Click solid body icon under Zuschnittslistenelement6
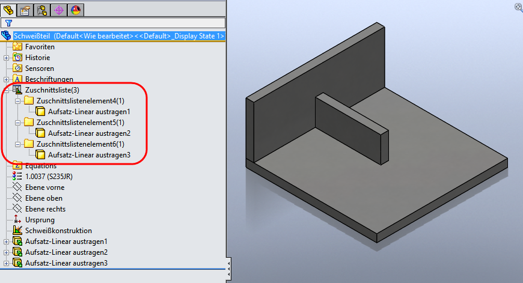Screen dimensions: 523x283 [x=40, y=155]
